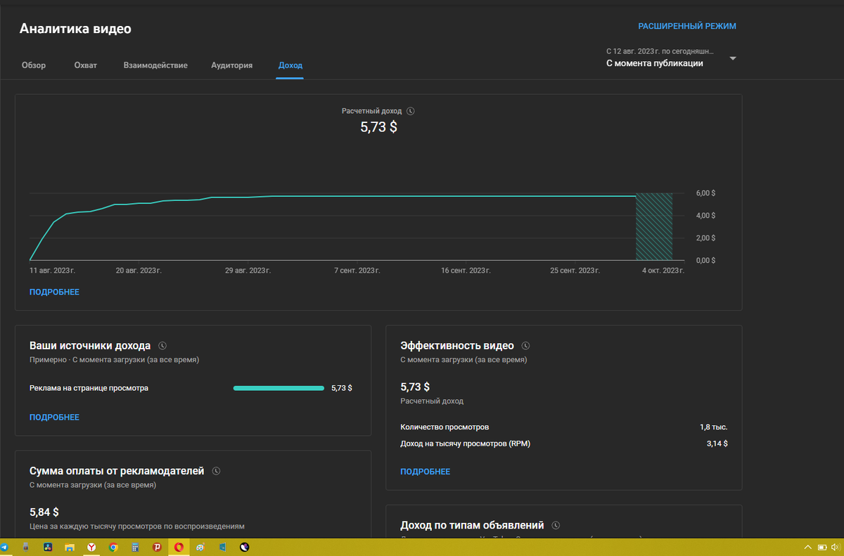Click ПОДРОБНЕЕ in Эффективность видео card
Viewport: 844px width, 556px height.
coord(426,472)
